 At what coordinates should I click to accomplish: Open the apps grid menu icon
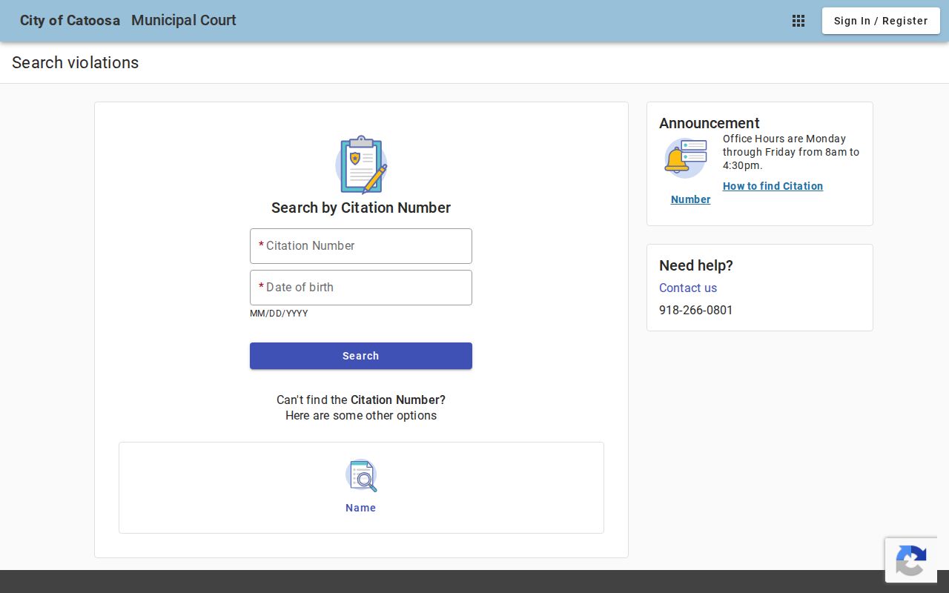(798, 21)
